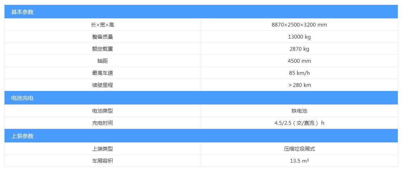Select the 续驶里程 row label
This screenshot has height=172, width=403.
pyautogui.click(x=103, y=85)
